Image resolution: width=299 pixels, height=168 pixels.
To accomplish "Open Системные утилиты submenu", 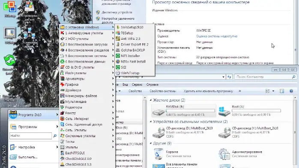I will point(87,136).
